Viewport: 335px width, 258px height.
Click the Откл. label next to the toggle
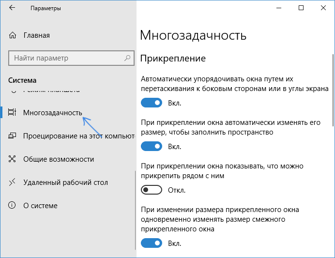tap(177, 190)
